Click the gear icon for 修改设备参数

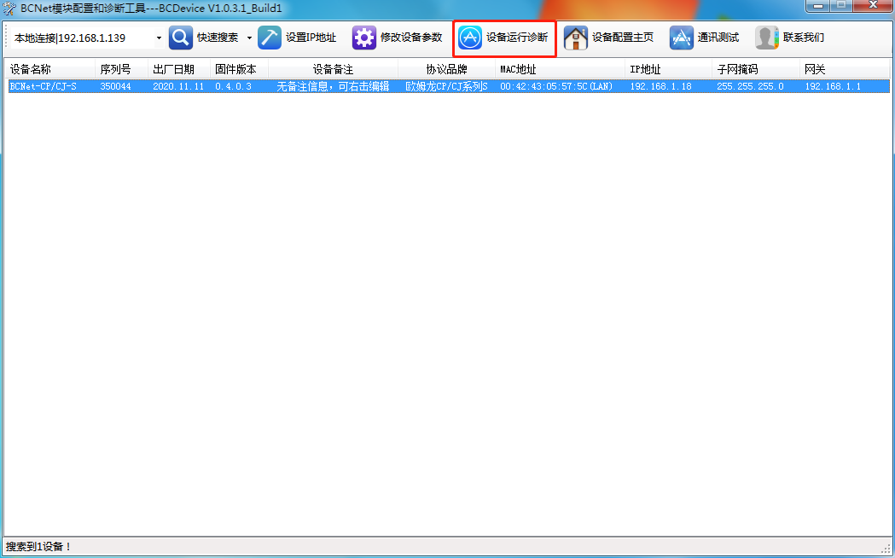[x=364, y=38]
